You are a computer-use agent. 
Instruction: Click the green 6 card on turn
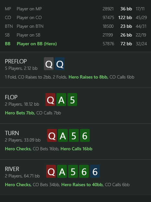pyautogui.click(x=85, y=135)
